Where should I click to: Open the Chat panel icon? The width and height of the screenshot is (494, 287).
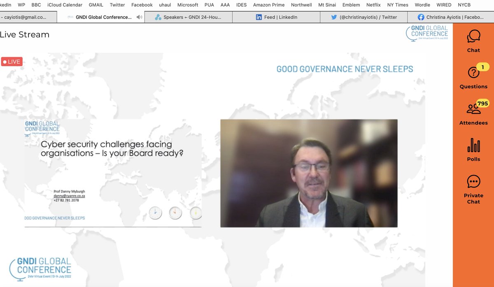point(473,36)
